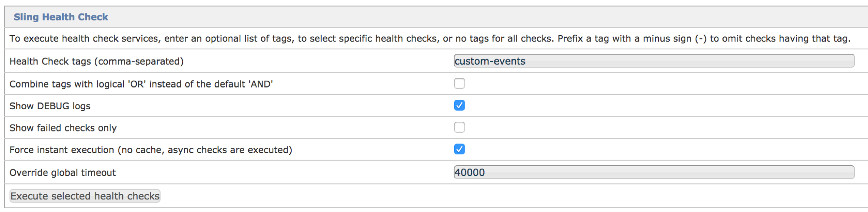The image size is (868, 212).
Task: Click the 'Show DEBUG logs' label
Action: [50, 106]
